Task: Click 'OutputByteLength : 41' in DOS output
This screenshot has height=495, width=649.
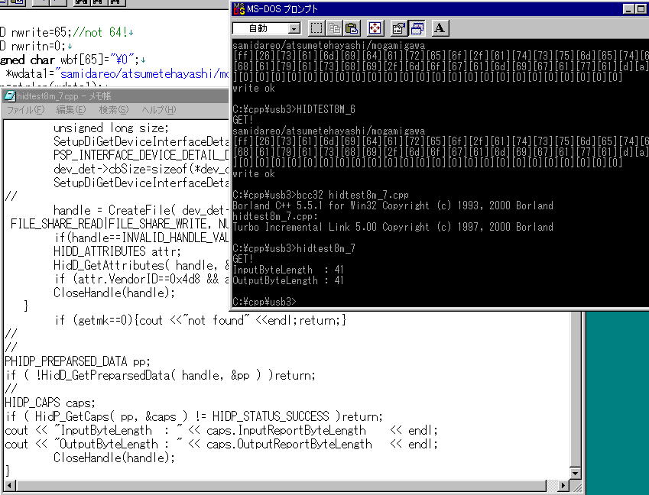Action: point(288,280)
